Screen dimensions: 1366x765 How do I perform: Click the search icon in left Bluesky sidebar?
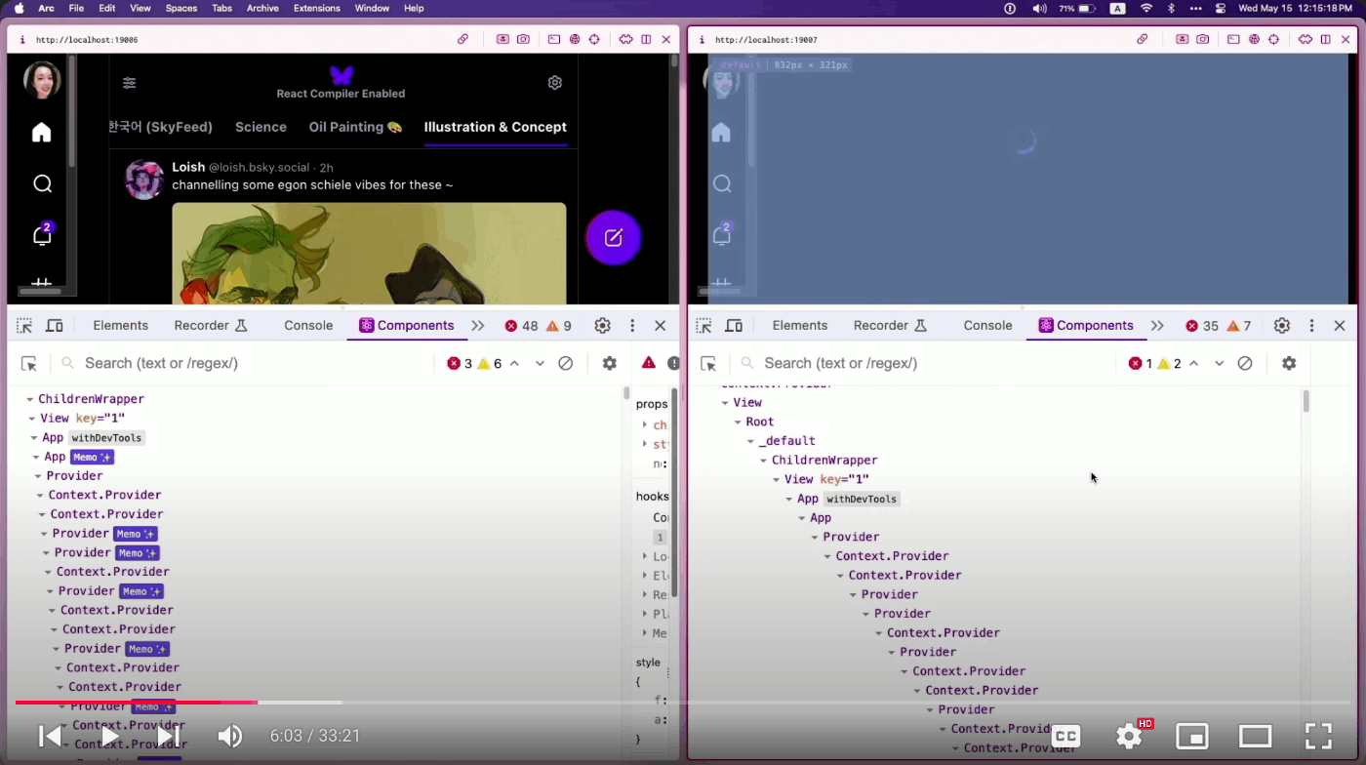(42, 183)
